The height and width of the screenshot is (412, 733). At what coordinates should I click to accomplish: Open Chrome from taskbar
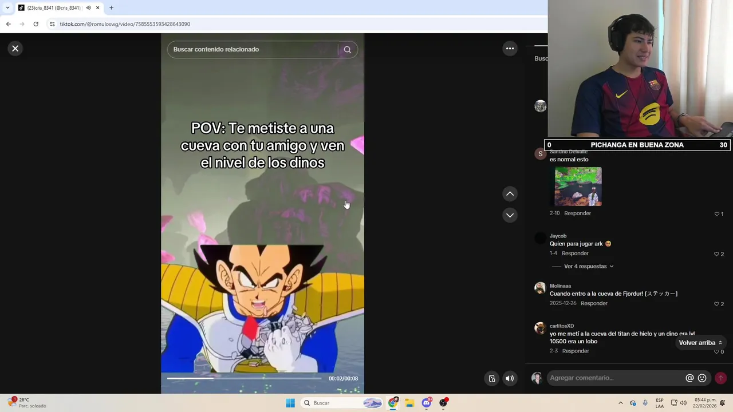pyautogui.click(x=393, y=403)
